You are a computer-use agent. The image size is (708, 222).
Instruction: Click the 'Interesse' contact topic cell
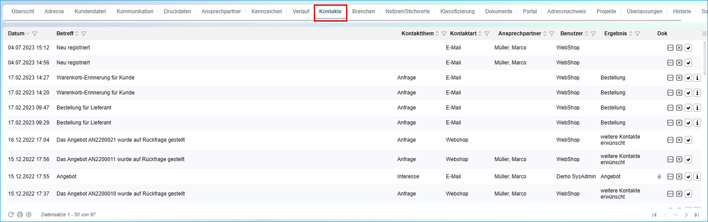[408, 177]
